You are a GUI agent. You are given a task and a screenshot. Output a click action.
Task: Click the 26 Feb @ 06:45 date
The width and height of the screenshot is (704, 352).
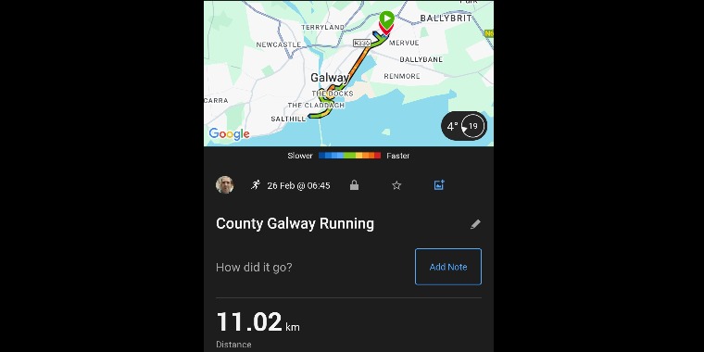tap(298, 185)
